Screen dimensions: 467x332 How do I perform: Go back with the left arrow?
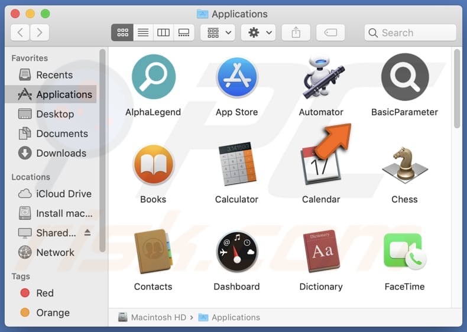(20, 32)
